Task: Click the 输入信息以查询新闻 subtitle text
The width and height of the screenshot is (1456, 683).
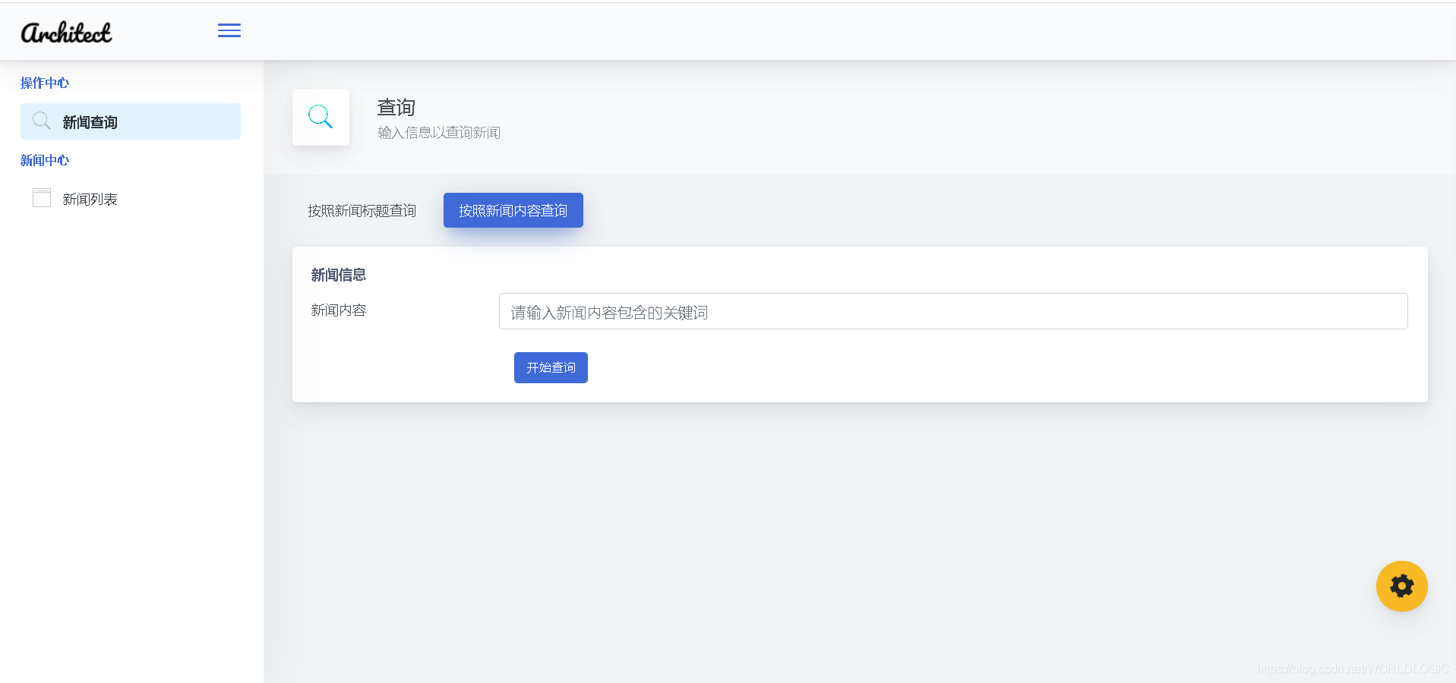Action: pos(438,132)
